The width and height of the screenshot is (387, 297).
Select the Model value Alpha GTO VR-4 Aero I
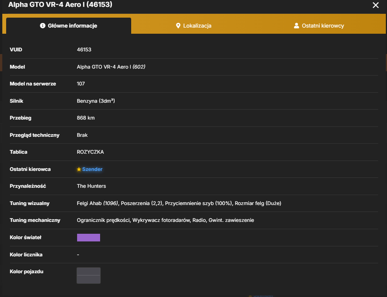coord(104,67)
